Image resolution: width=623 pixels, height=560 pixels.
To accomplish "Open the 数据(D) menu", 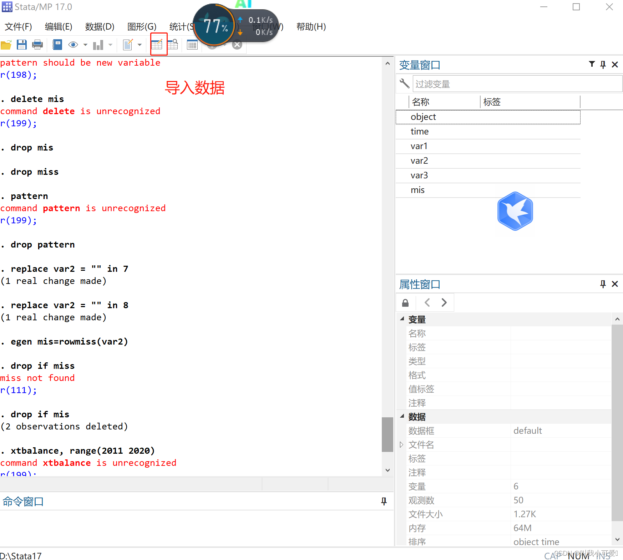I will tap(100, 27).
